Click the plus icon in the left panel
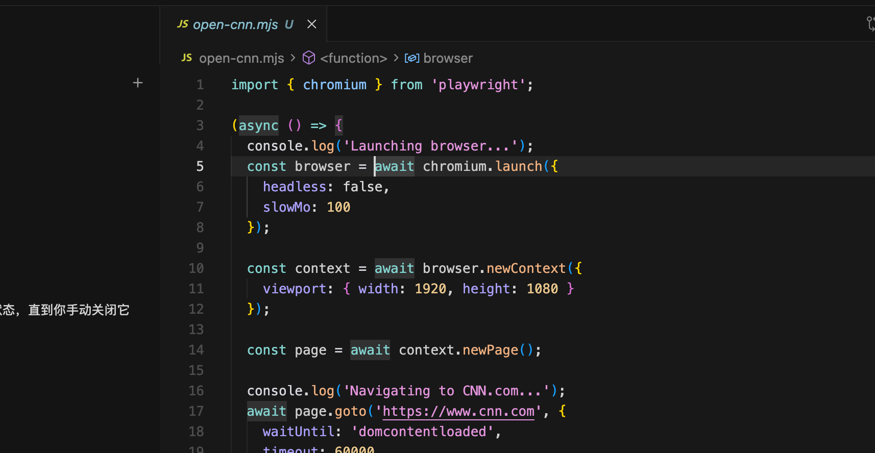The height and width of the screenshot is (453, 875). [138, 83]
